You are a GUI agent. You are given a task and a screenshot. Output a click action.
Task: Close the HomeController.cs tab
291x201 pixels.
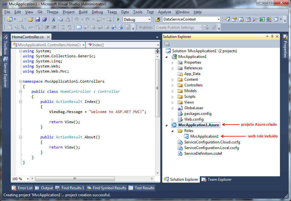tap(48, 37)
